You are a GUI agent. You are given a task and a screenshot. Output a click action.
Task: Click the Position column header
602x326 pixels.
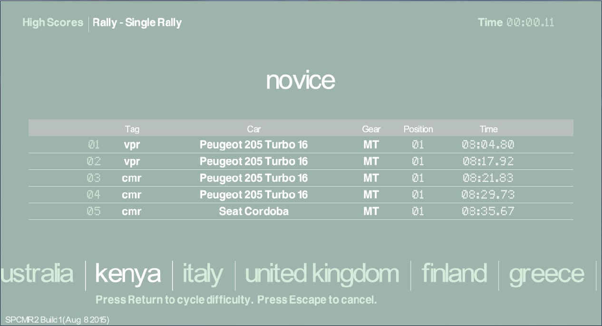[418, 129]
